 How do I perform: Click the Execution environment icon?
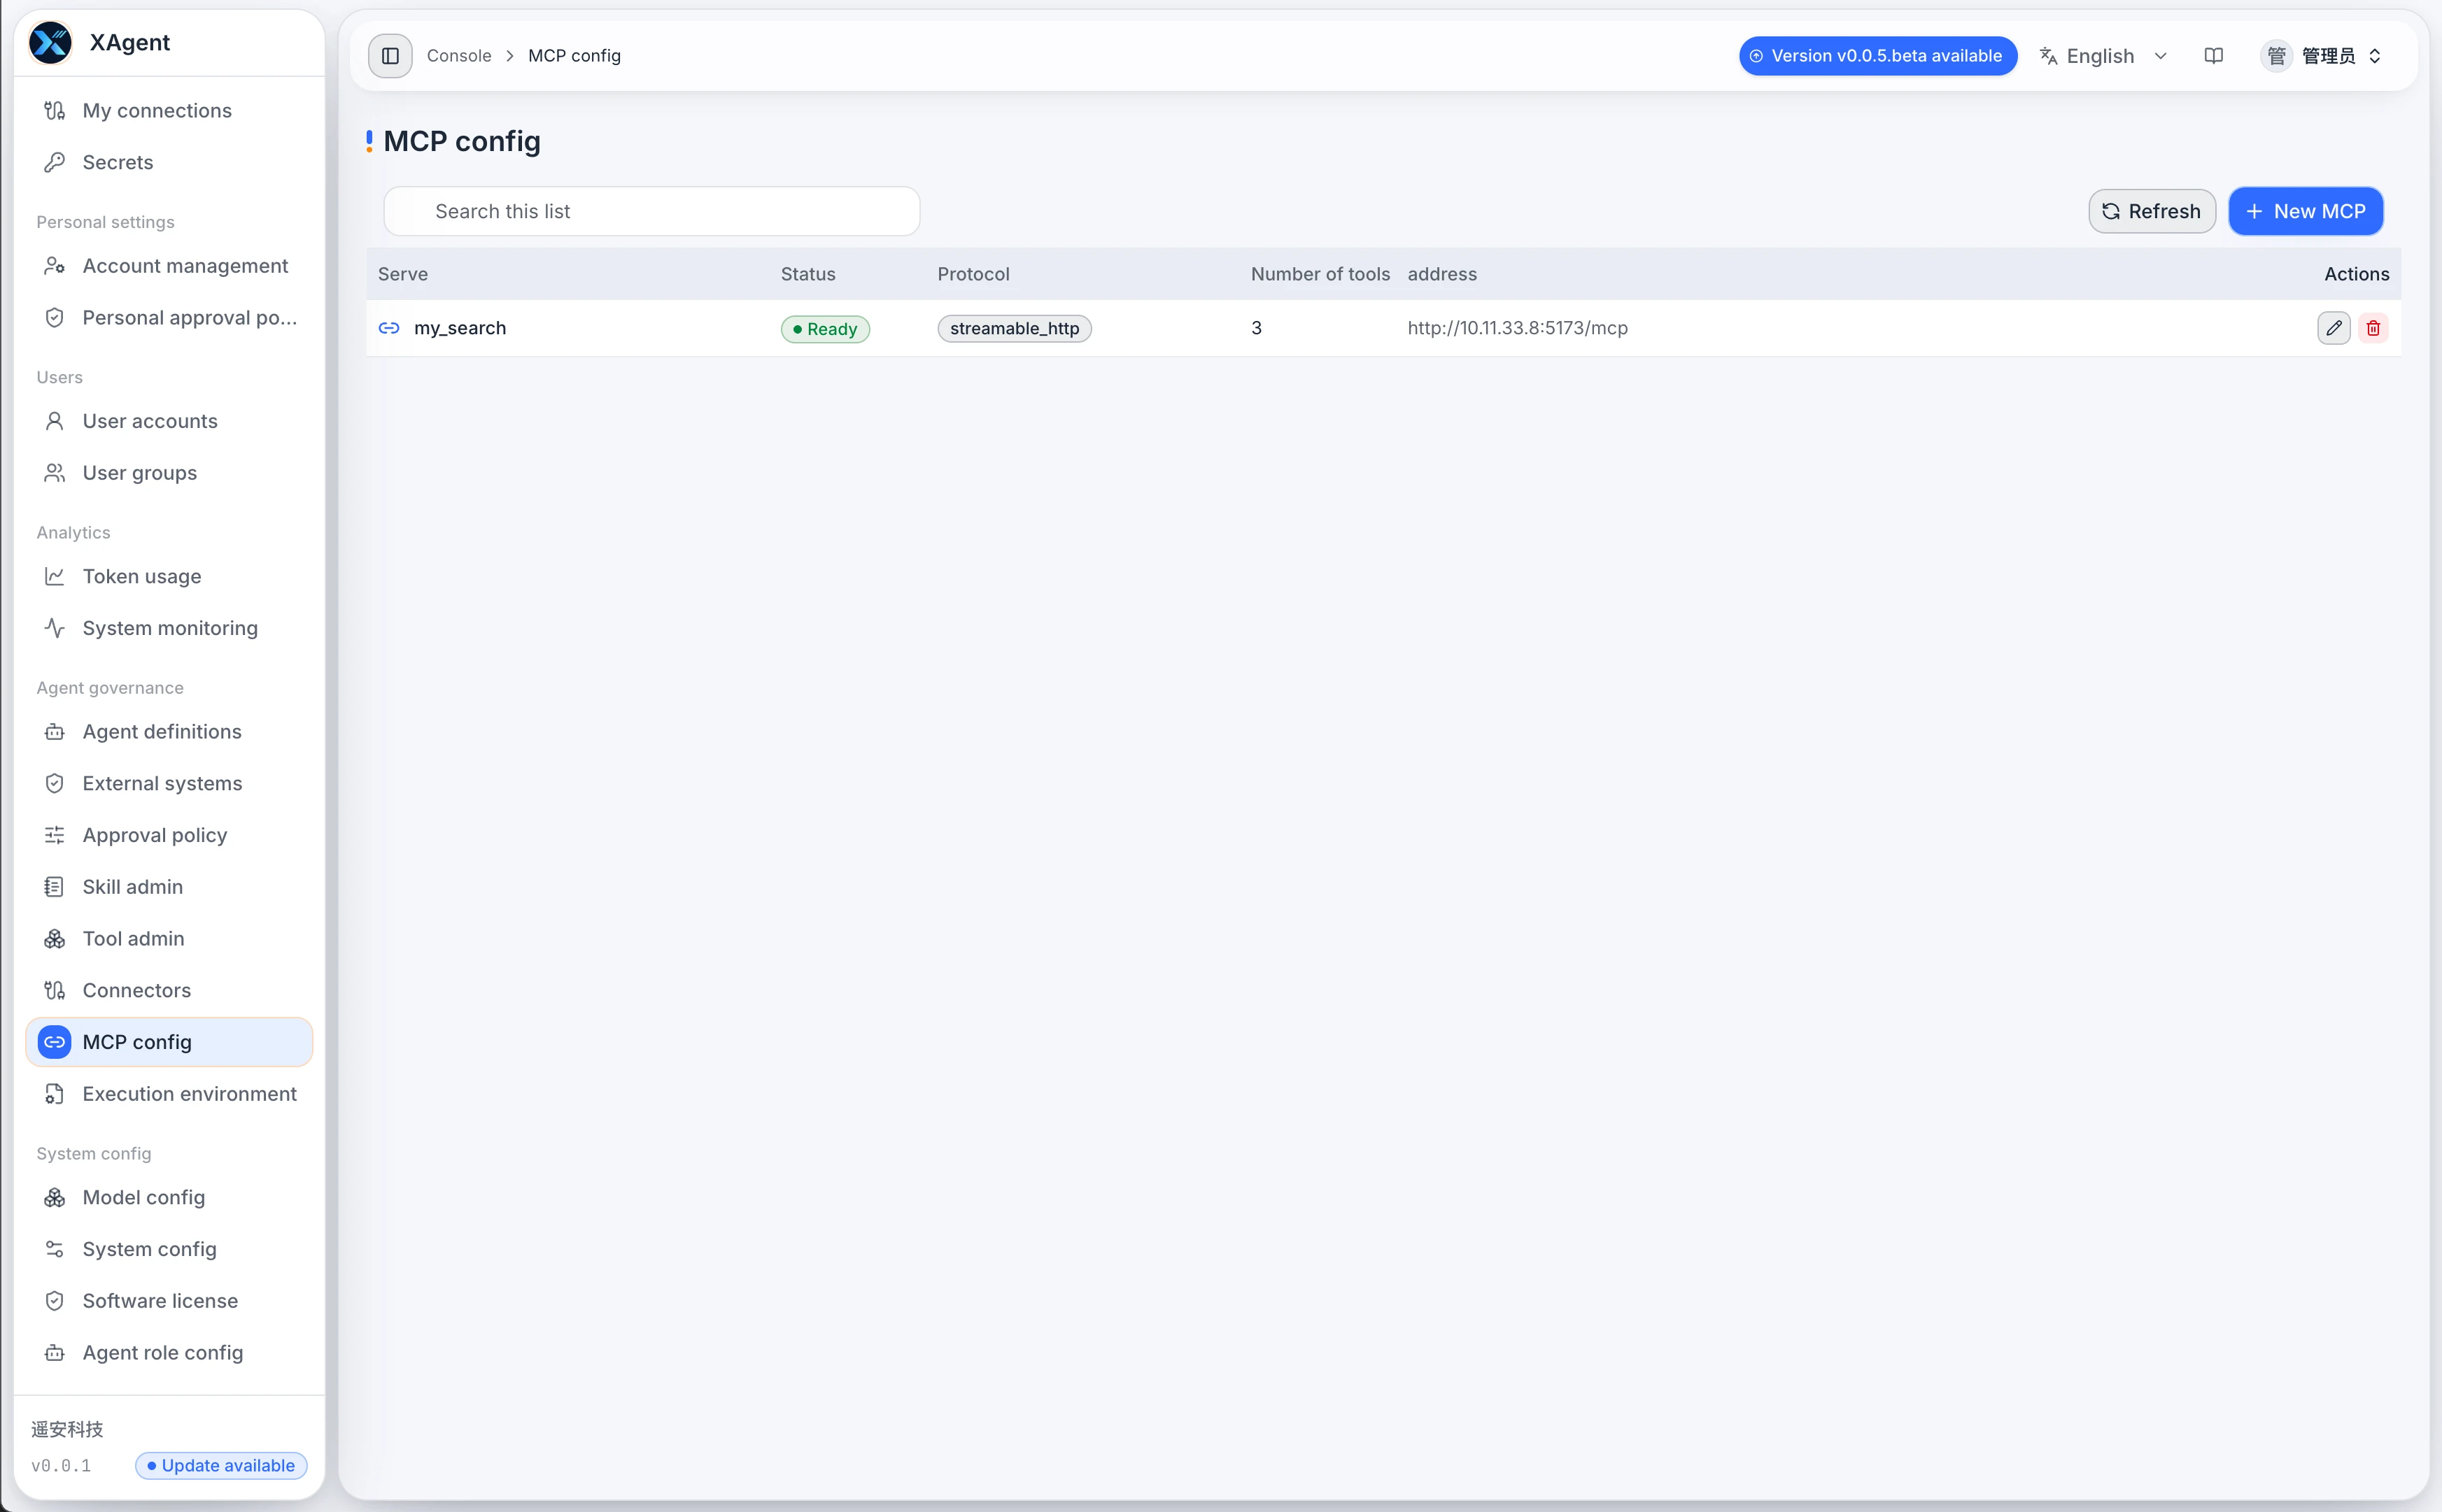tap(55, 1094)
